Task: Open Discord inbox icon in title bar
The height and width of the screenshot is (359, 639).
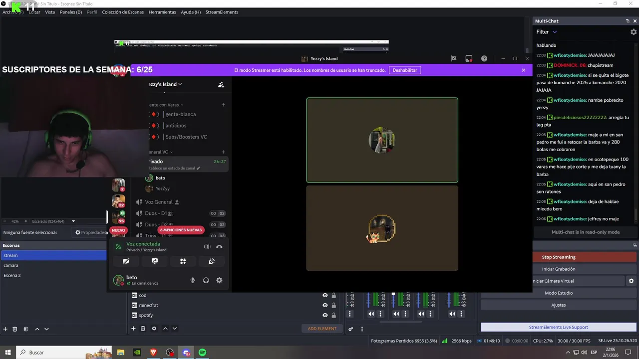Action: click(x=469, y=58)
